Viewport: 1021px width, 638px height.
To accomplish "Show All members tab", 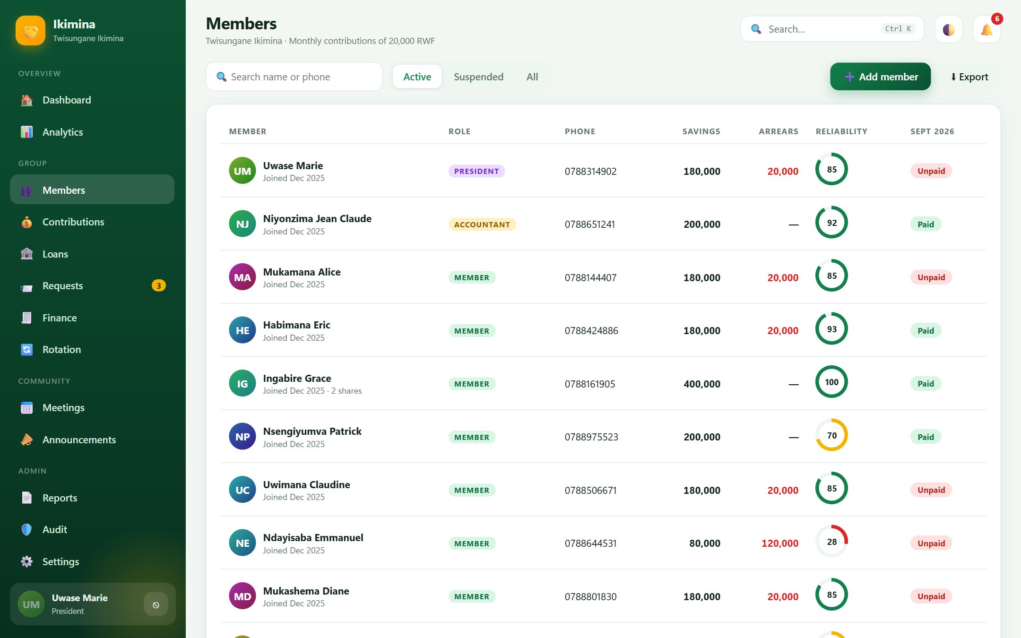I will click(532, 77).
